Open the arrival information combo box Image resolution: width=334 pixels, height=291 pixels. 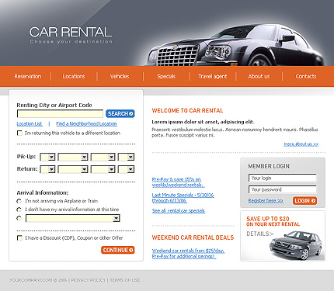[73, 218]
